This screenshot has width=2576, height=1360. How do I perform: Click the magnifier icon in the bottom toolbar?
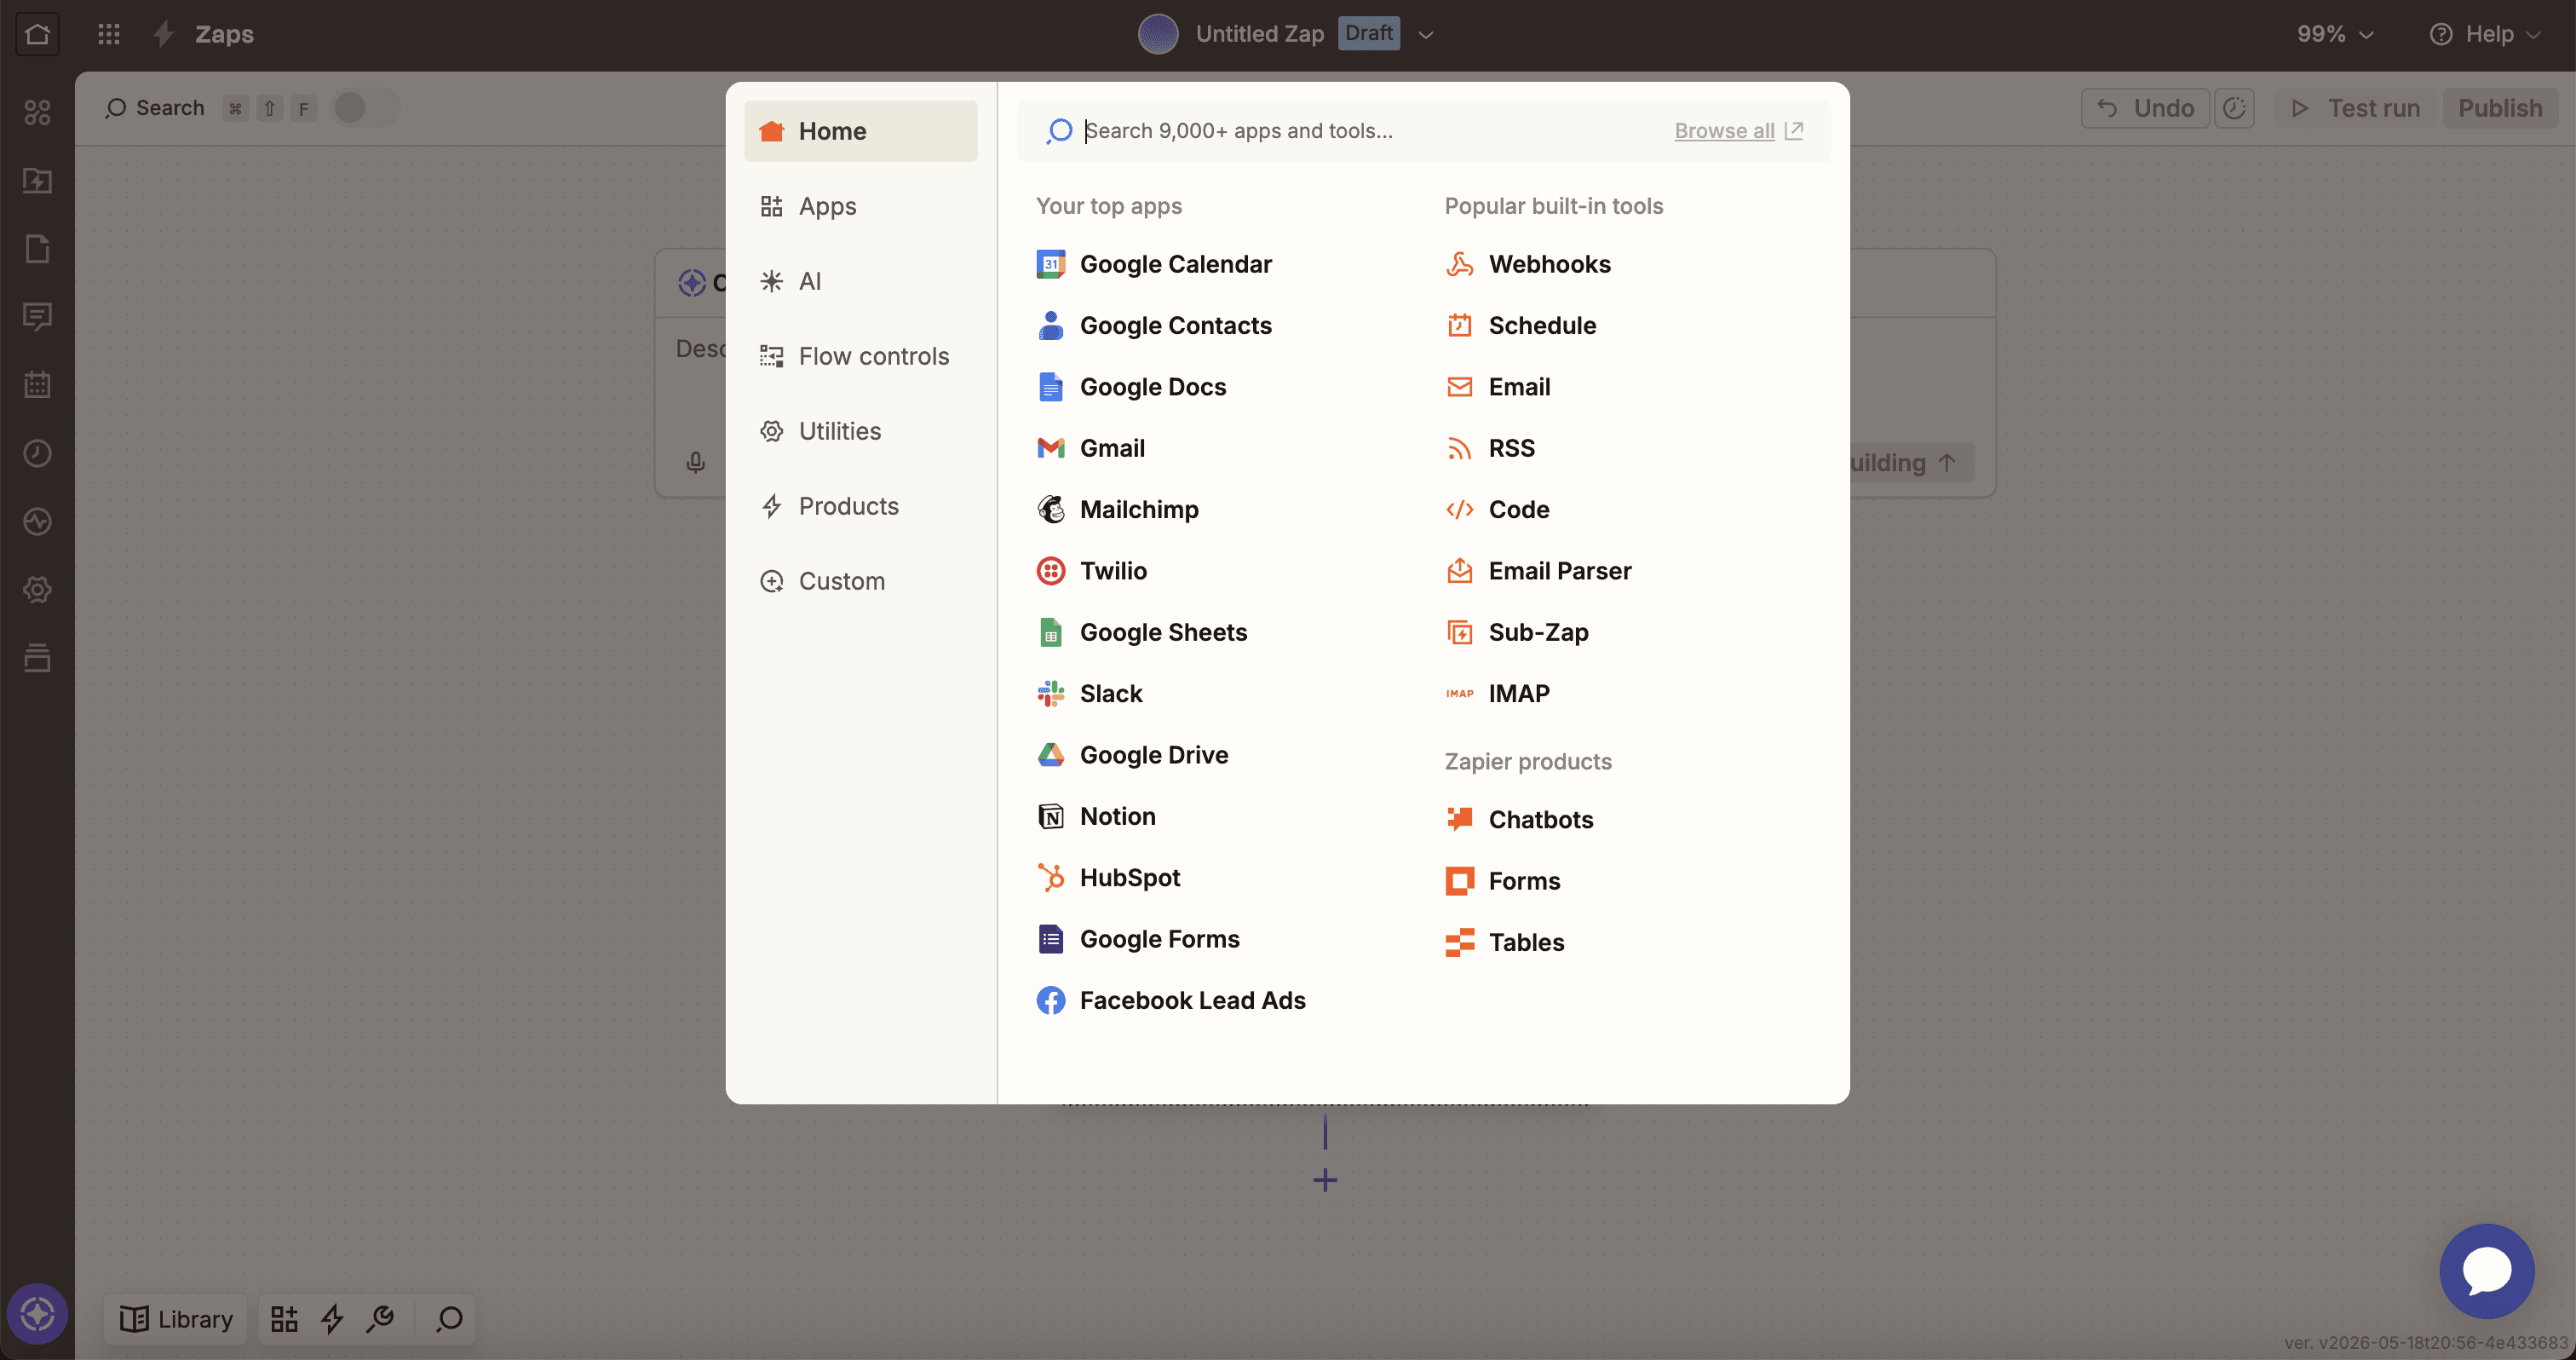[449, 1319]
